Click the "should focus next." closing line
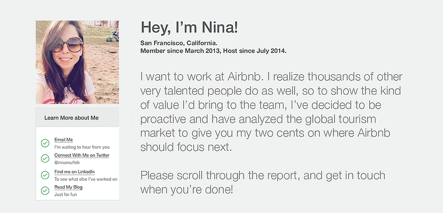 186,147
